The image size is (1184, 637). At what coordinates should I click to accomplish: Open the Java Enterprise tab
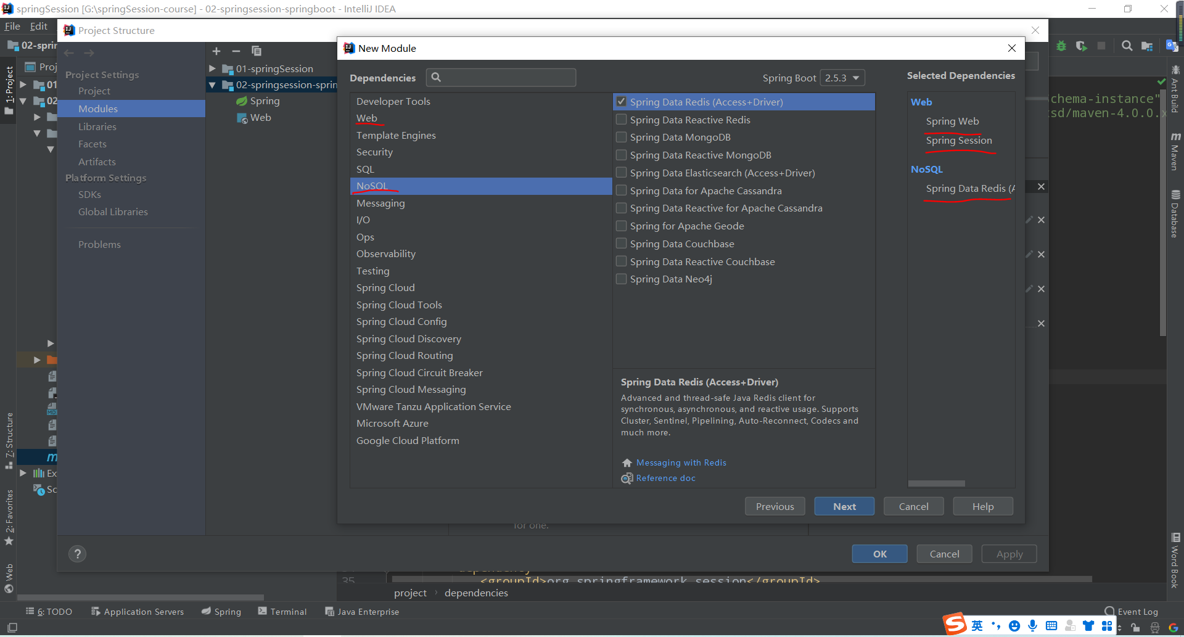pyautogui.click(x=362, y=612)
